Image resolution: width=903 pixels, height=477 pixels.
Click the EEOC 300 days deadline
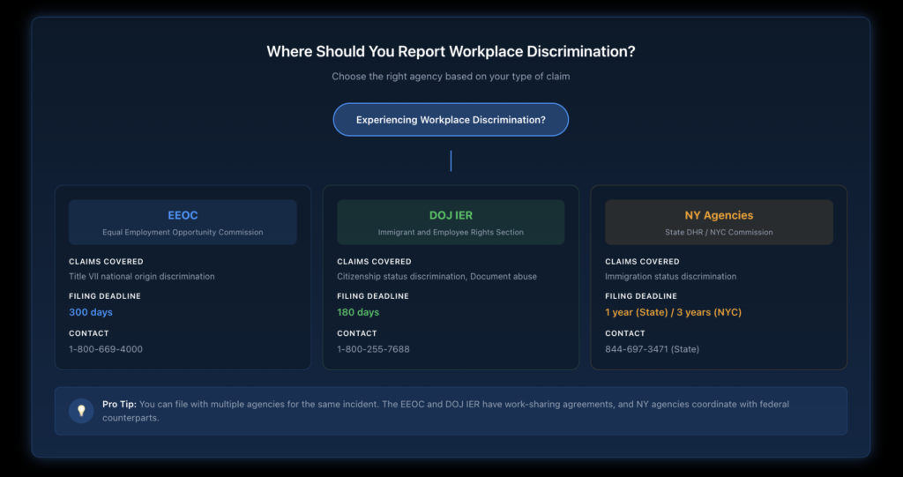[x=91, y=312]
